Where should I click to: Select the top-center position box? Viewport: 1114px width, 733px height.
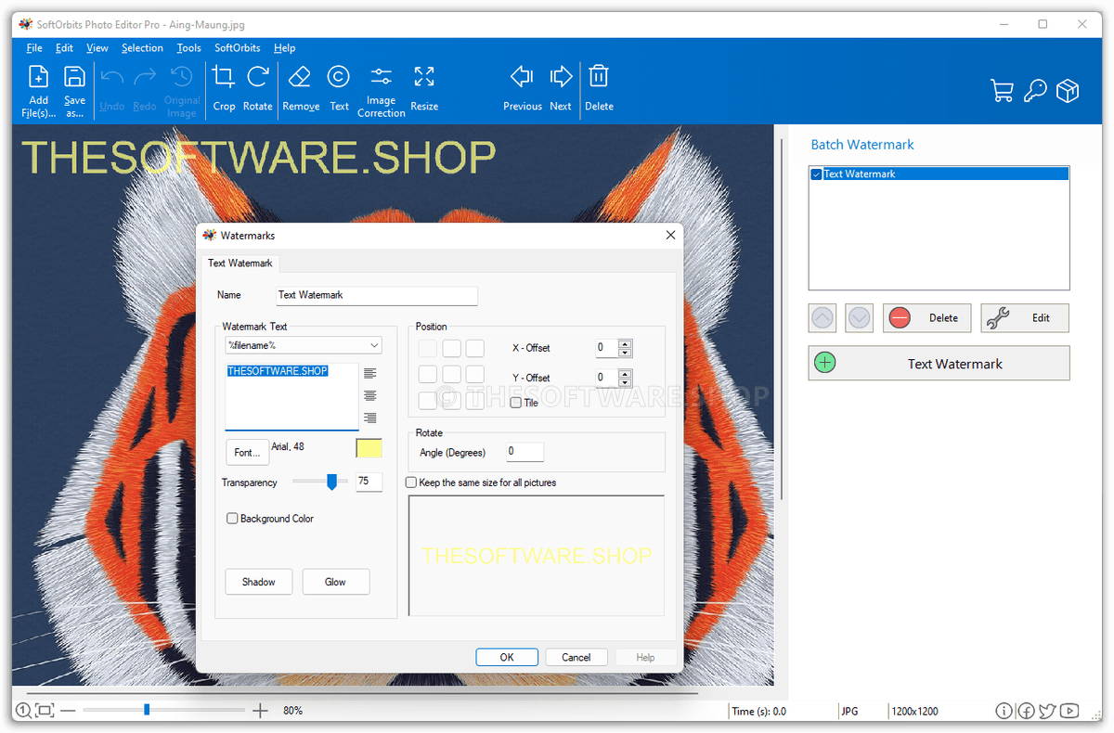tap(451, 348)
